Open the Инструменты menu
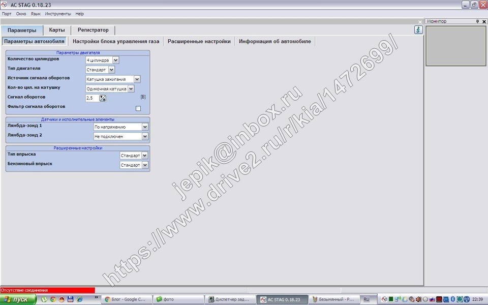This screenshot has width=488, height=305. pyautogui.click(x=58, y=14)
